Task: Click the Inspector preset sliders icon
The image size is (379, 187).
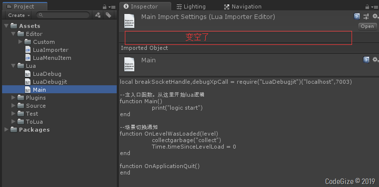Action: point(366,16)
